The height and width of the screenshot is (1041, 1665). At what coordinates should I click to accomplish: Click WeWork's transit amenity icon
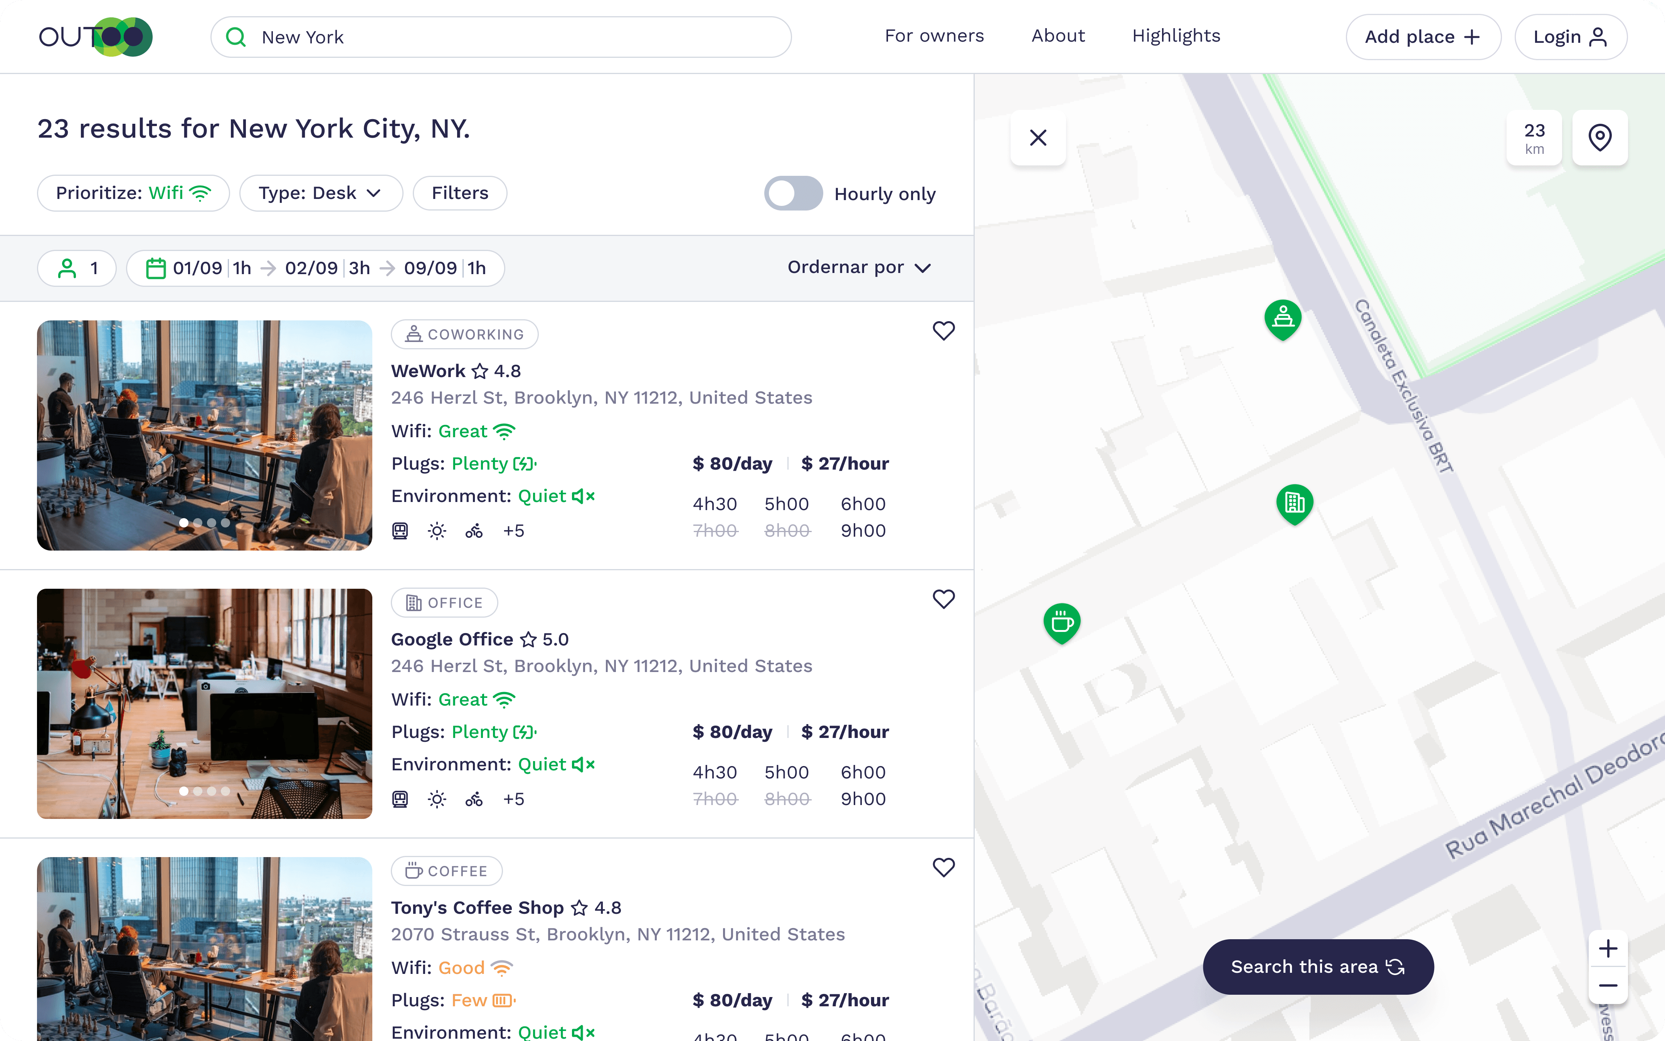400,531
